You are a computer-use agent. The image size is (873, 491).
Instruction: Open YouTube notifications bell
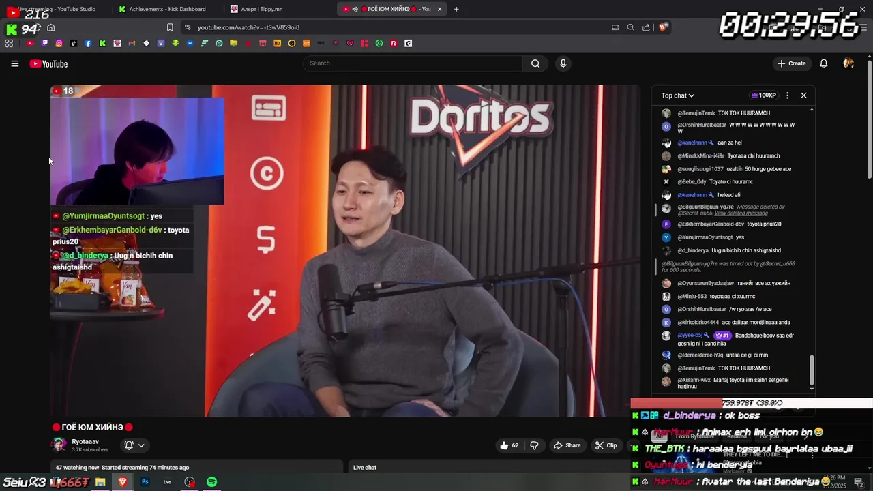click(x=823, y=63)
